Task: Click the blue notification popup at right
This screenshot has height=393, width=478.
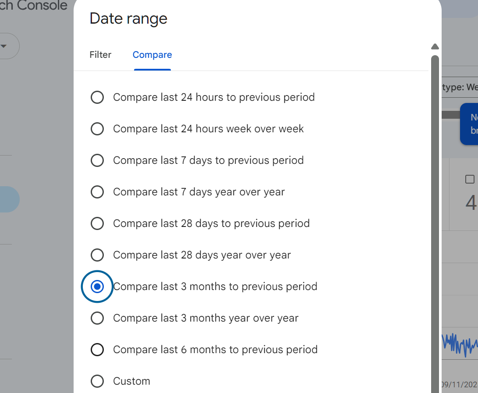Action: 469,124
